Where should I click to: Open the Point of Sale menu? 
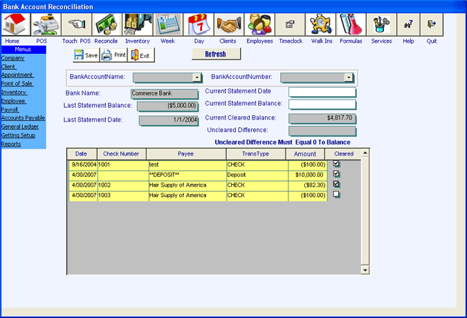click(x=17, y=84)
